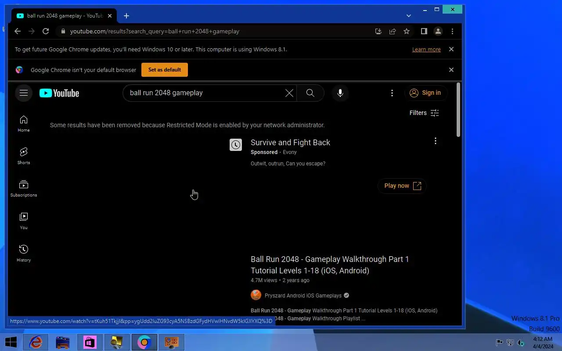Open Survive and Fight Back ad title
Screen dimensions: 562x351
(290, 143)
